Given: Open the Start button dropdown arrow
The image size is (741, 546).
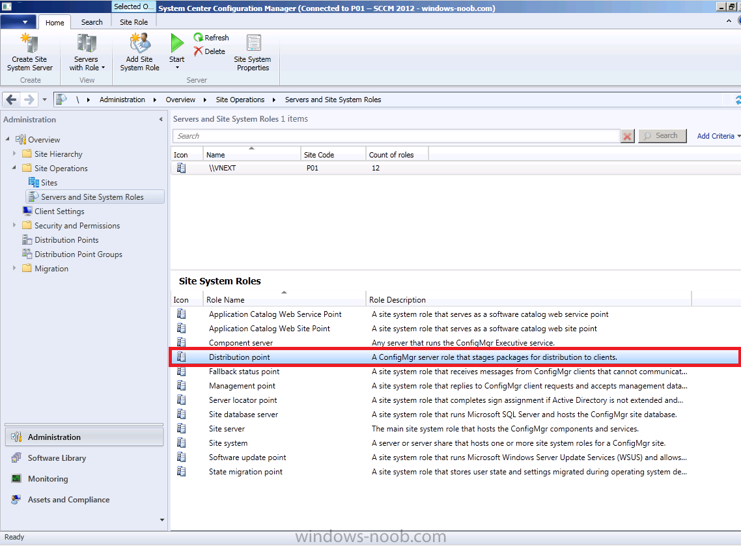Looking at the screenshot, I should [x=178, y=68].
